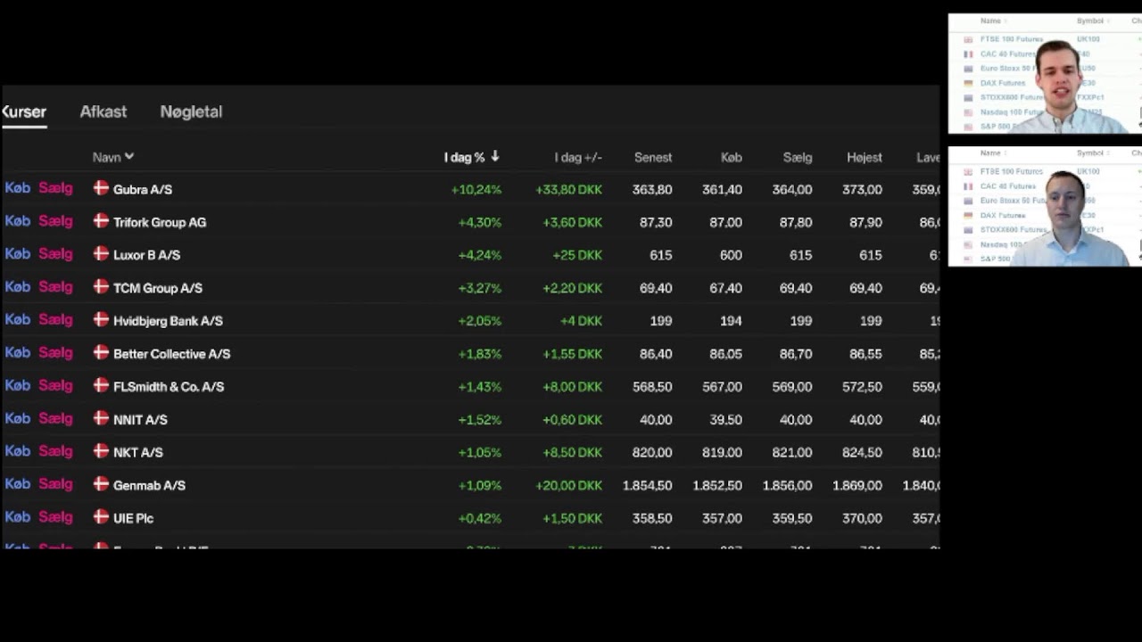
Task: Select the bottom presenter webcam thumbnail
Action: 1045,206
